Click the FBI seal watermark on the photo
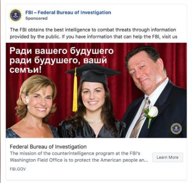This screenshot has width=192, height=183. [176, 129]
